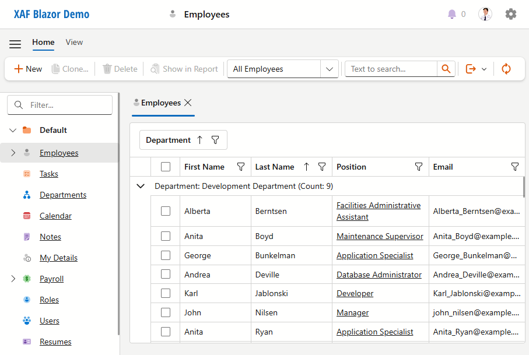Screen dimensions: 529x355
Task: Switch to the View ribbon tab
Action: 74,42
